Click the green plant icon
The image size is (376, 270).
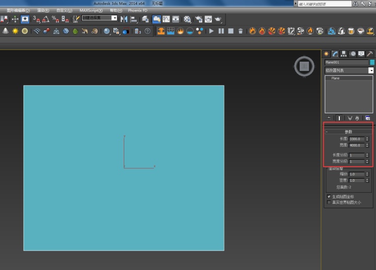tap(75, 31)
